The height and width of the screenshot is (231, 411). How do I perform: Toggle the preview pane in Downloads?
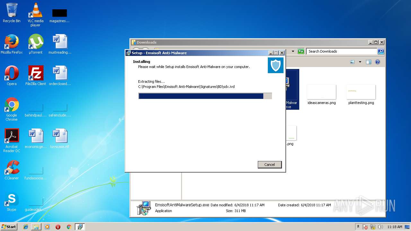[369, 62]
